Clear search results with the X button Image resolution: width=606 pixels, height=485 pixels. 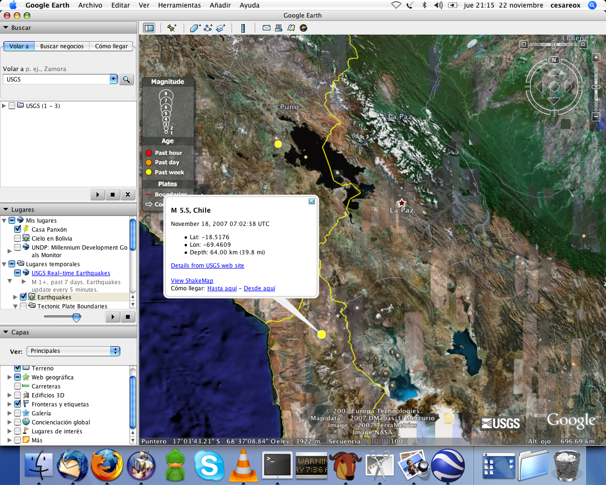128,195
